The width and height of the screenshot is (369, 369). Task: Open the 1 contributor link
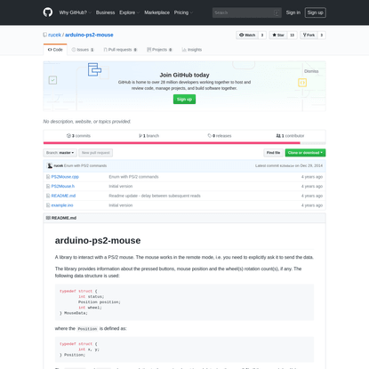click(290, 136)
